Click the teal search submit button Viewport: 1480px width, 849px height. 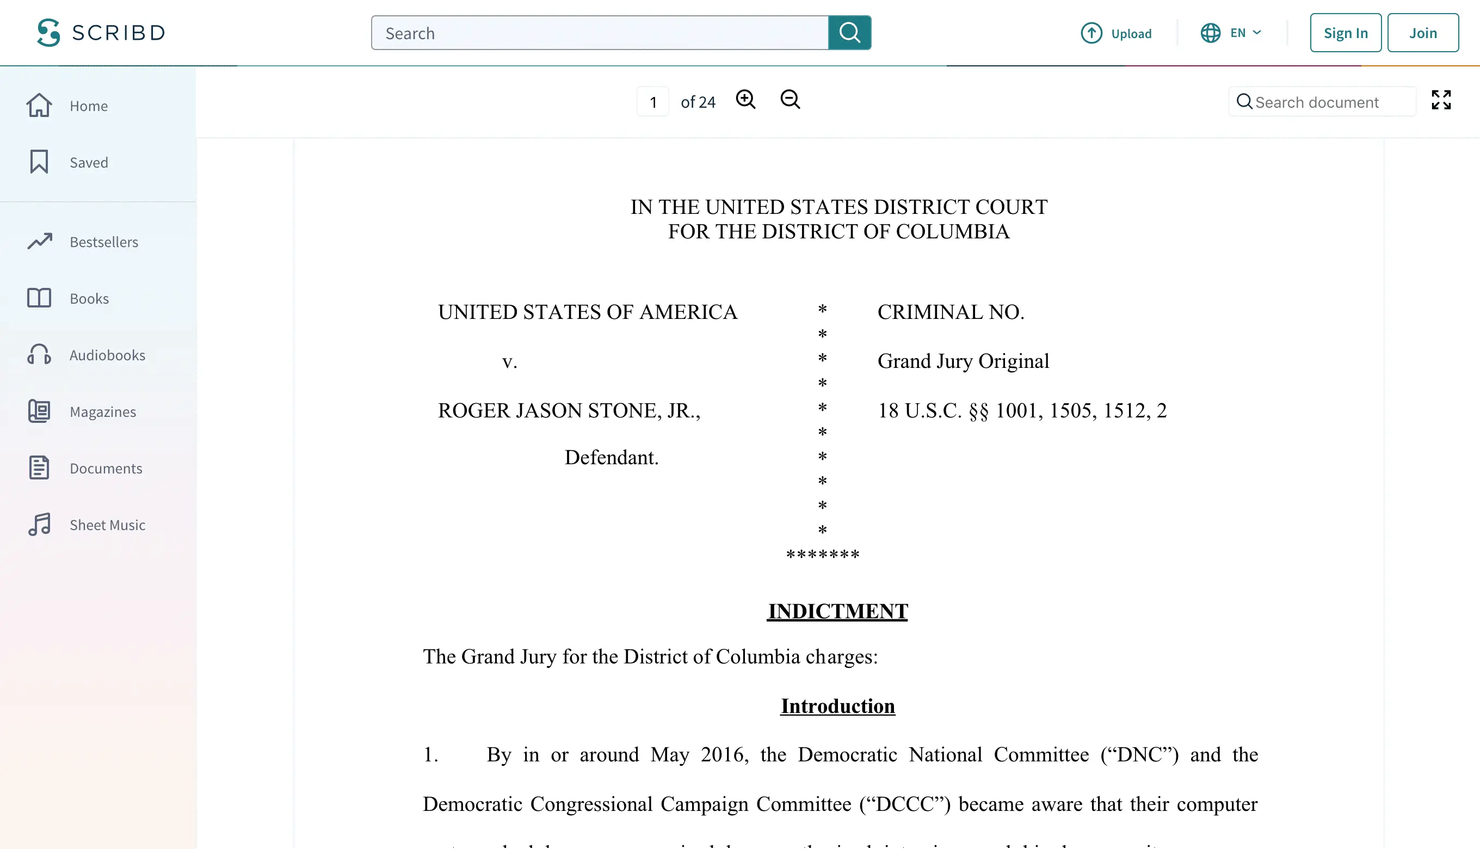pos(849,33)
